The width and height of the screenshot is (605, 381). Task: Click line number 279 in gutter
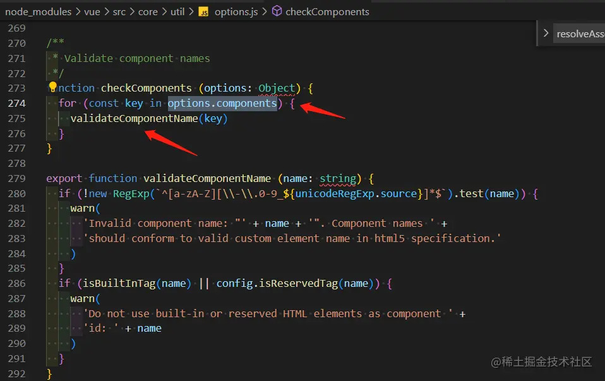click(x=16, y=179)
